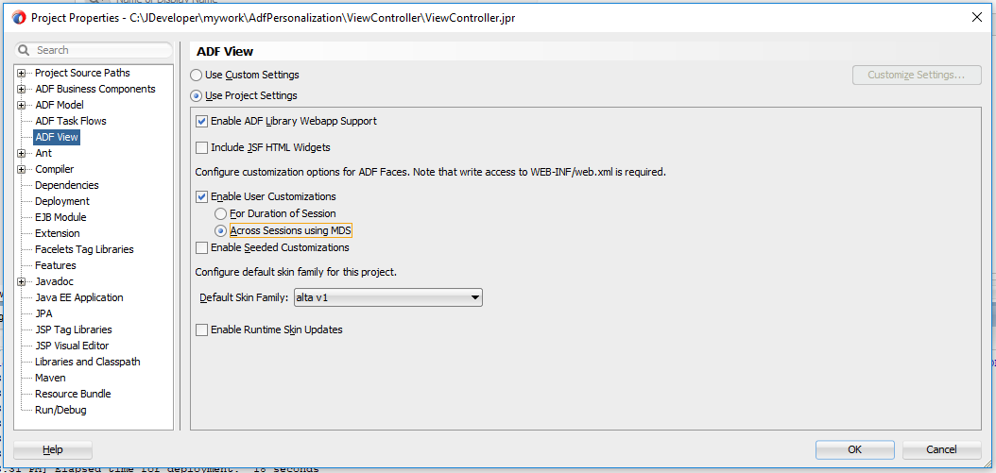Toggle Enable User Customizations checkbox
This screenshot has width=996, height=473.
201,196
